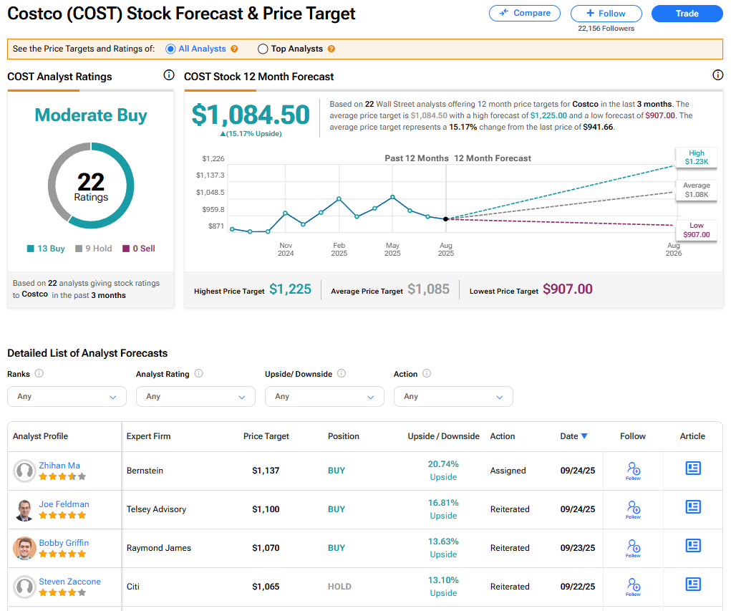Click the May 2025 peak data point
The image size is (731, 611).
392,197
